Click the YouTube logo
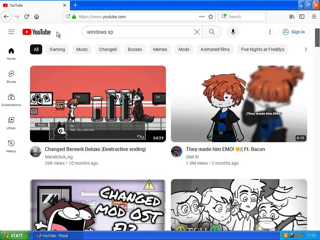Viewport: 320px width, 240px height. coord(37,32)
